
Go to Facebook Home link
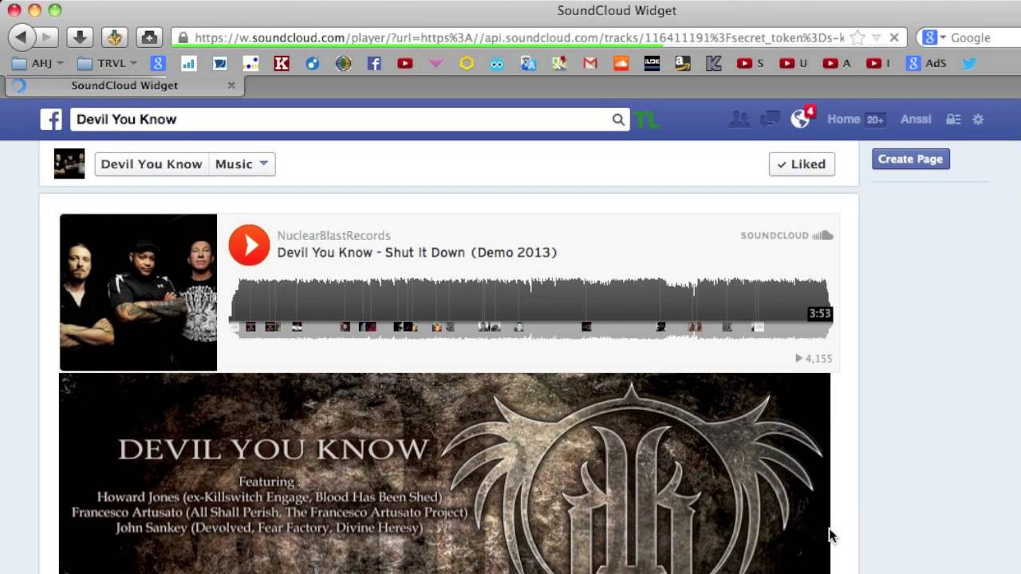point(843,120)
